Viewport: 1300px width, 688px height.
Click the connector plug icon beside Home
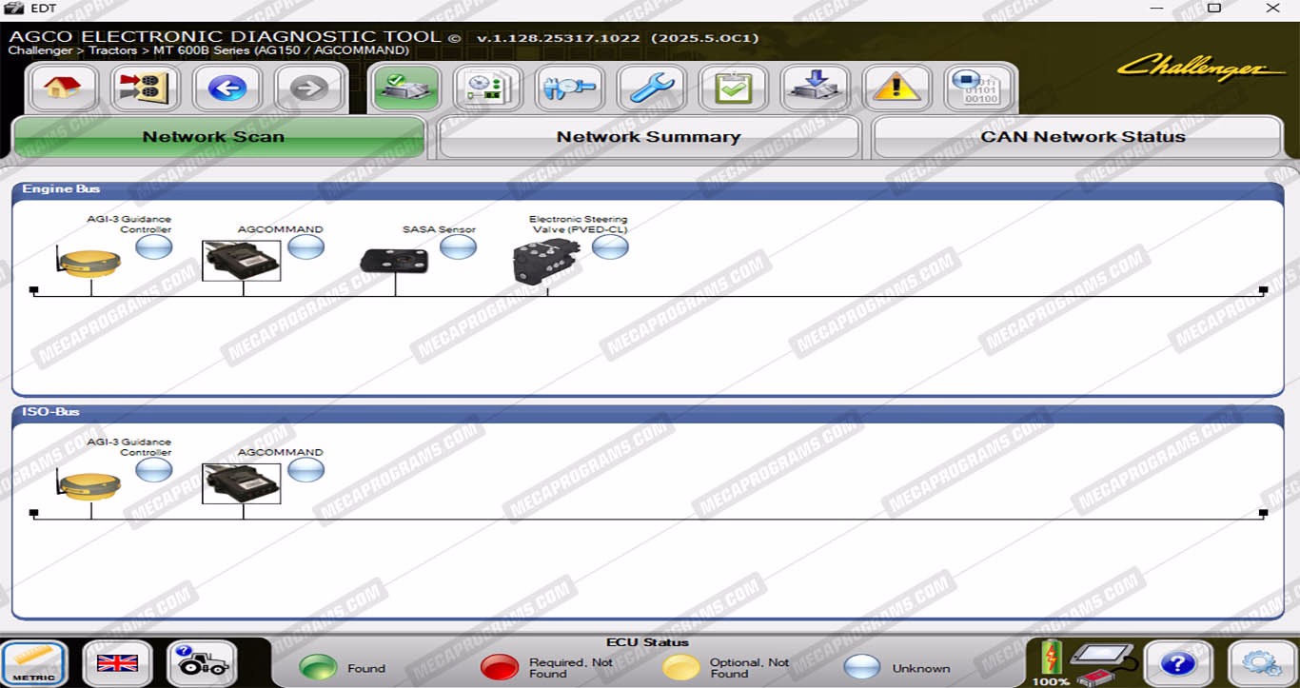146,89
